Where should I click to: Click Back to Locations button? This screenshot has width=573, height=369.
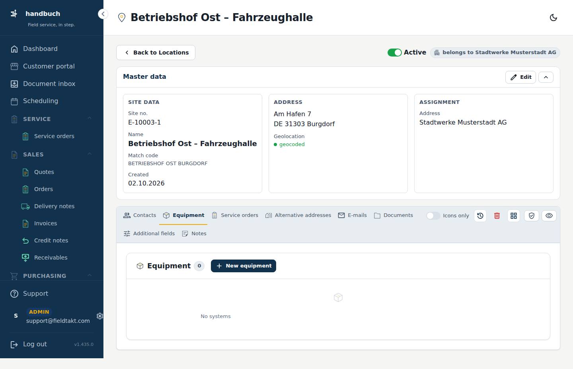coord(156,53)
